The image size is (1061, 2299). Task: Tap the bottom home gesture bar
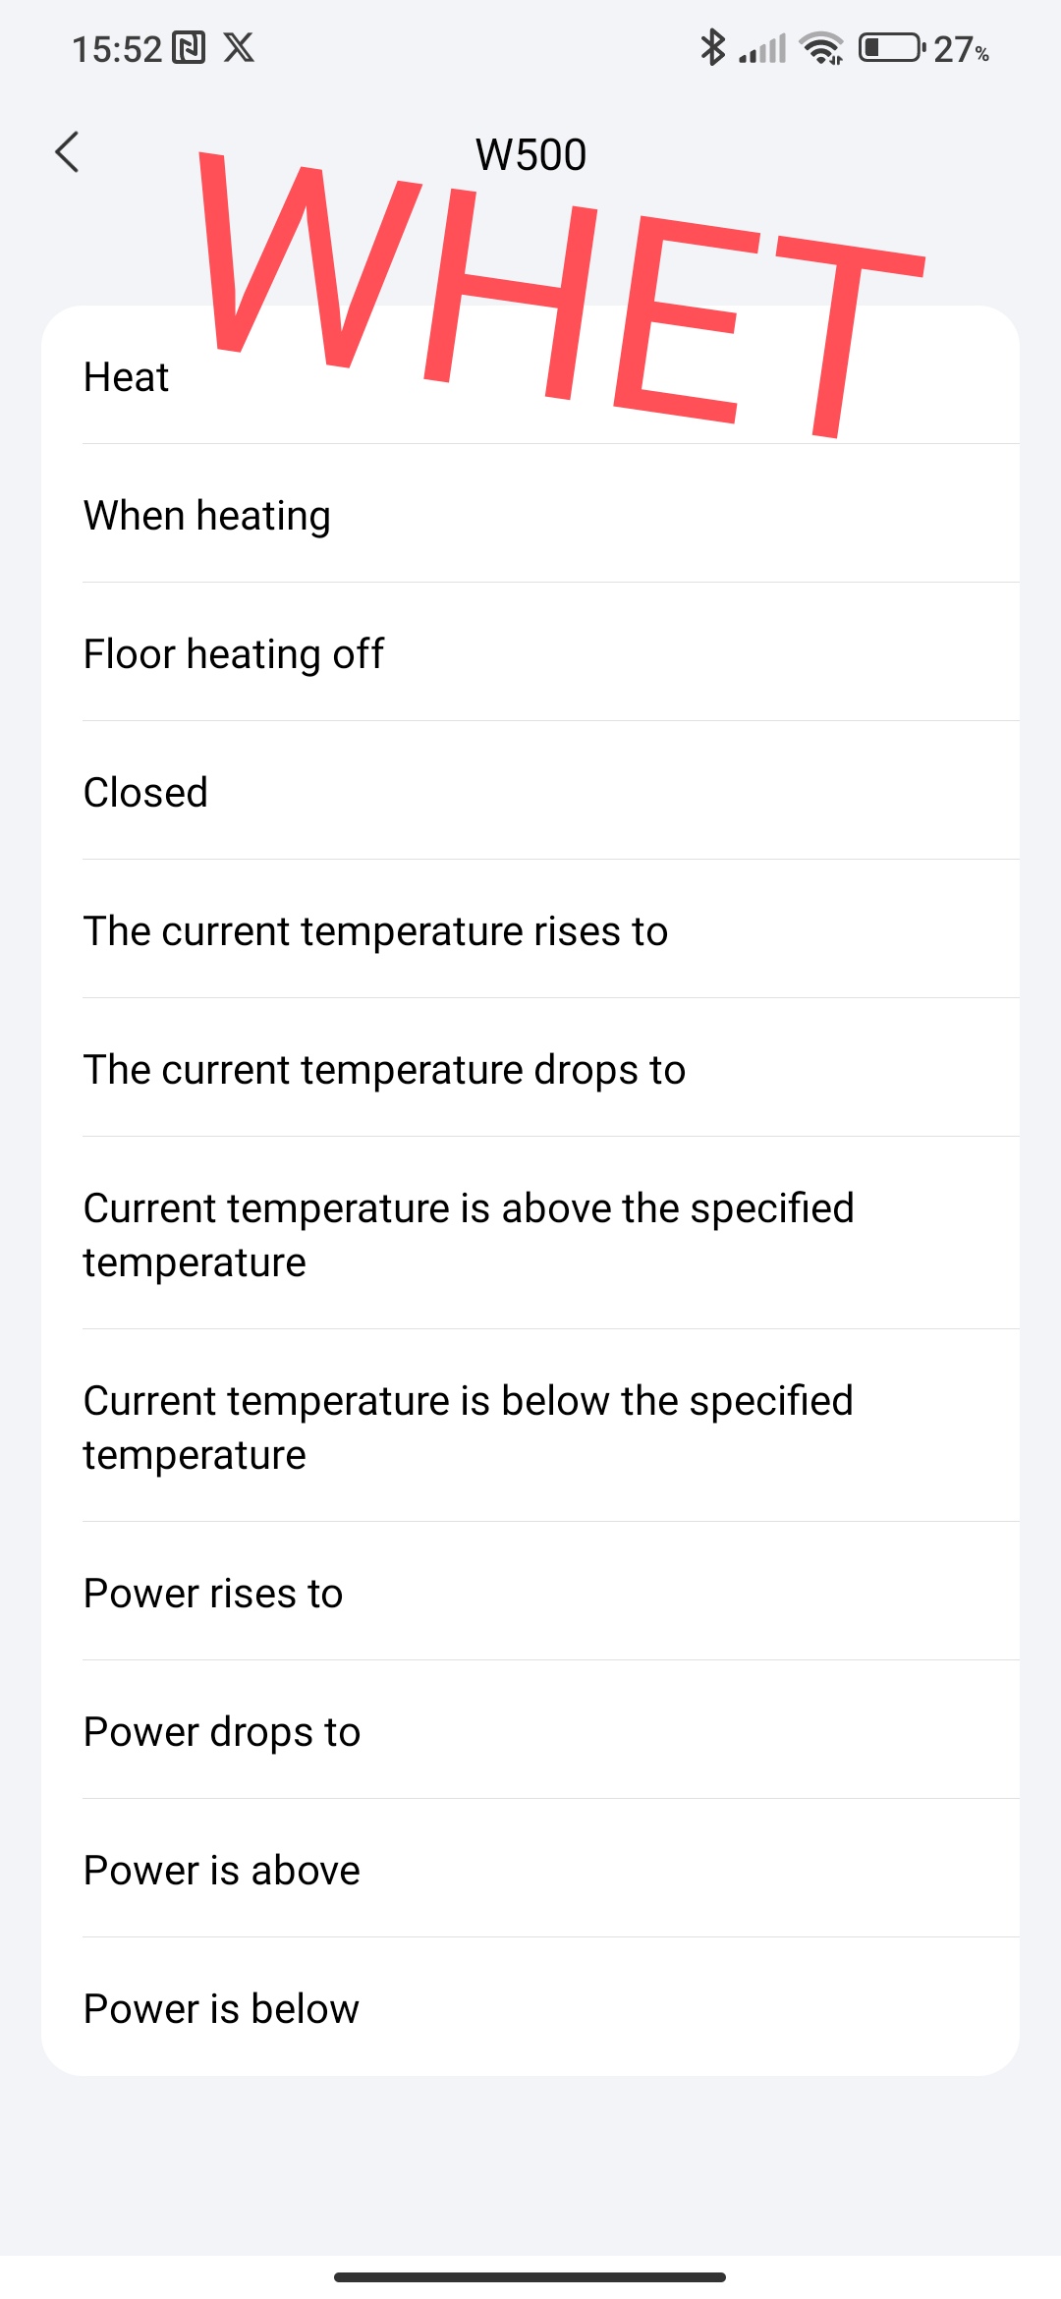530,2276
